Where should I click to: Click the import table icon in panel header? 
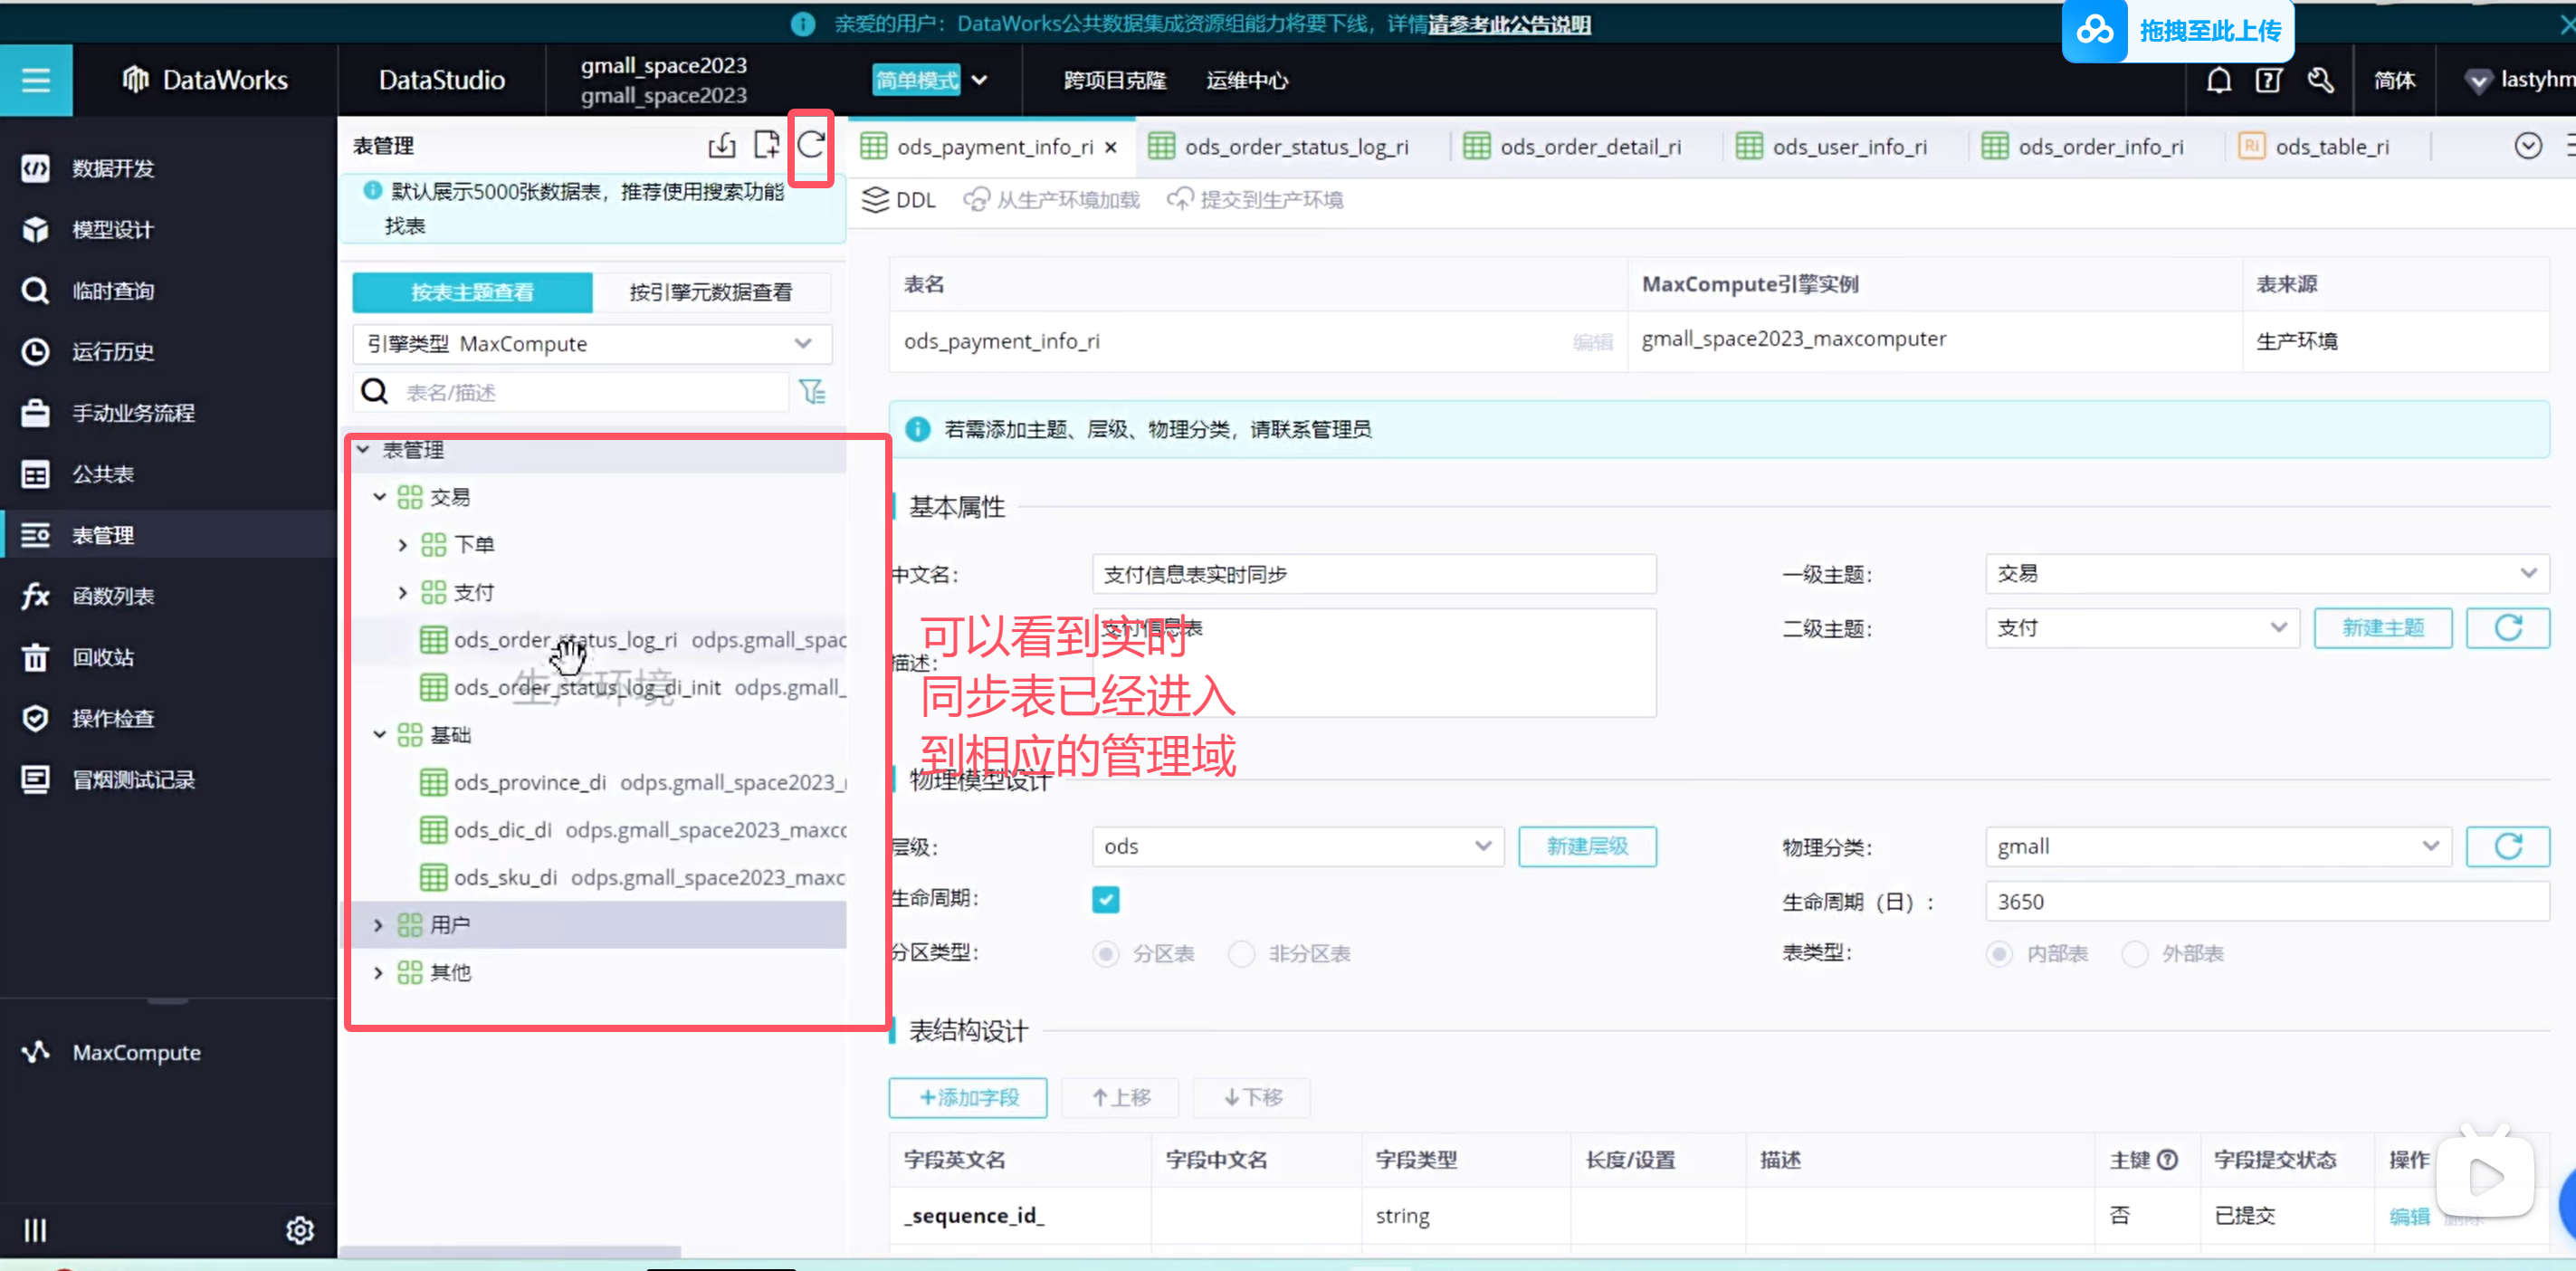[x=721, y=146]
